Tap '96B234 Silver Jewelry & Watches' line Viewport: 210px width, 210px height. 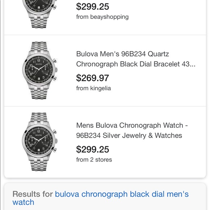[129, 135]
